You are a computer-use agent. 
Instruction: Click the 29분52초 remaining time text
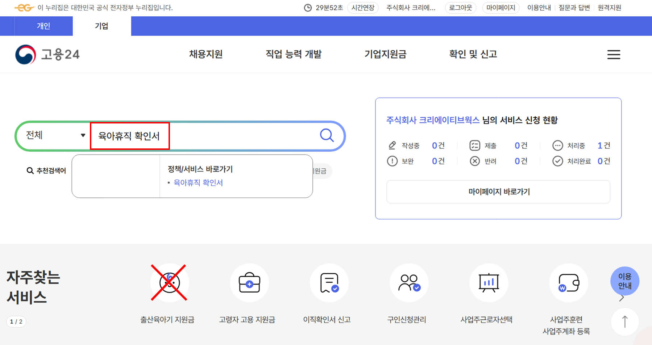pos(329,8)
